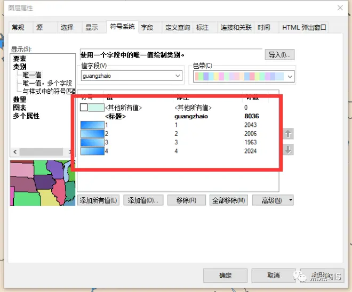Open the 定义查询 tab
352x292 pixels.
coord(178,28)
